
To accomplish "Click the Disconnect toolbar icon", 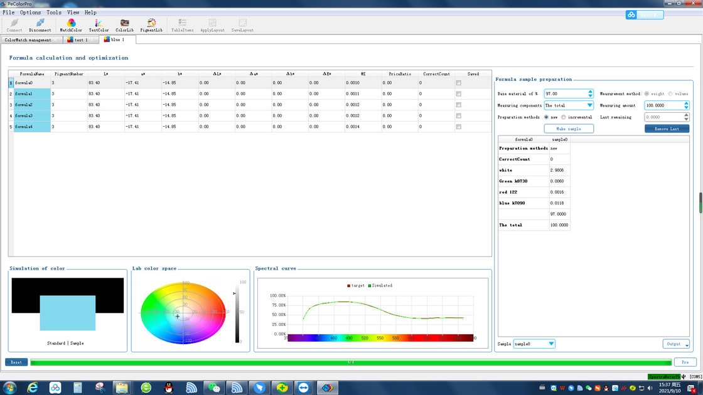I will [40, 25].
